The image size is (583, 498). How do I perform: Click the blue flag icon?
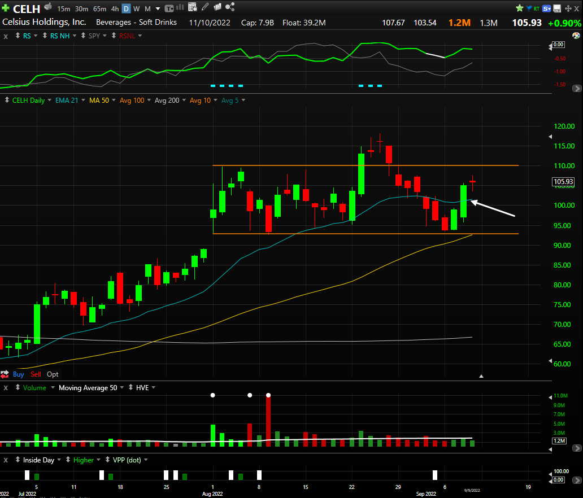[529, 8]
